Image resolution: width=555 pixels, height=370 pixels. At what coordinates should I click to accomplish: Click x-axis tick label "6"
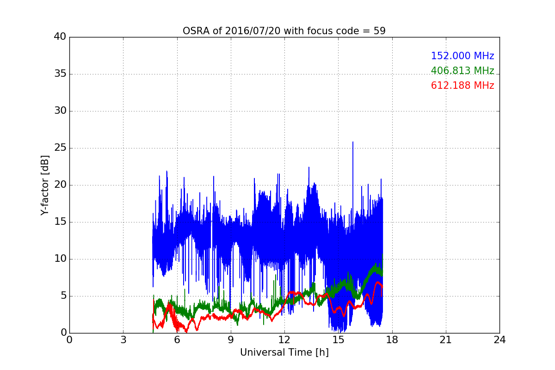click(x=177, y=340)
